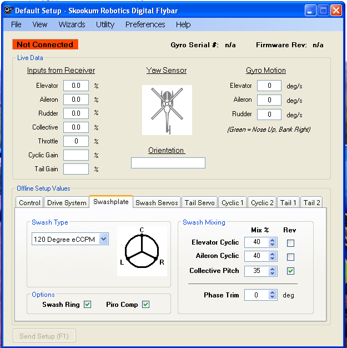This screenshot has height=348, width=347.
Task: Switch to the Tail 2 tab
Action: [x=311, y=202]
